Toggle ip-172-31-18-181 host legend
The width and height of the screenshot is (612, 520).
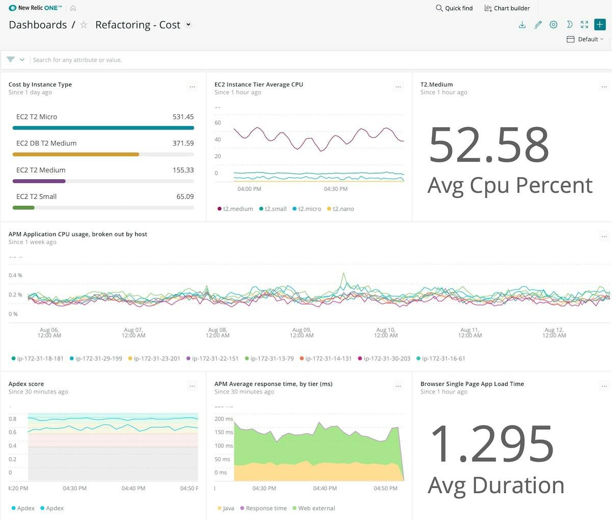click(x=37, y=358)
